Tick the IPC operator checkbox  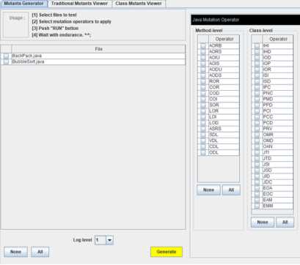pos(257,87)
